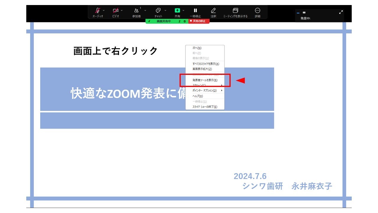Expand the speaker panel with the arrows icon
This screenshot has height=213, width=378.
pyautogui.click(x=341, y=12)
